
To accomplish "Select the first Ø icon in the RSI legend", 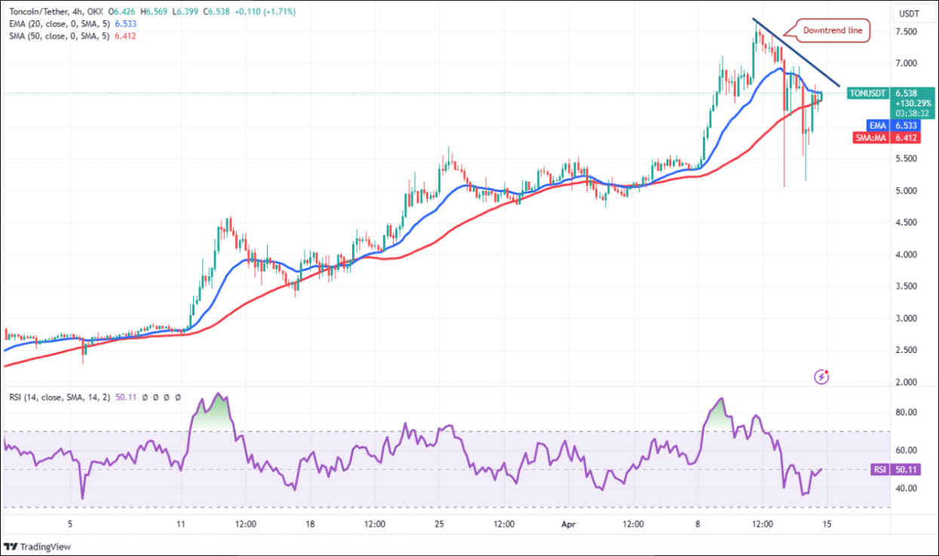I will 144,397.
